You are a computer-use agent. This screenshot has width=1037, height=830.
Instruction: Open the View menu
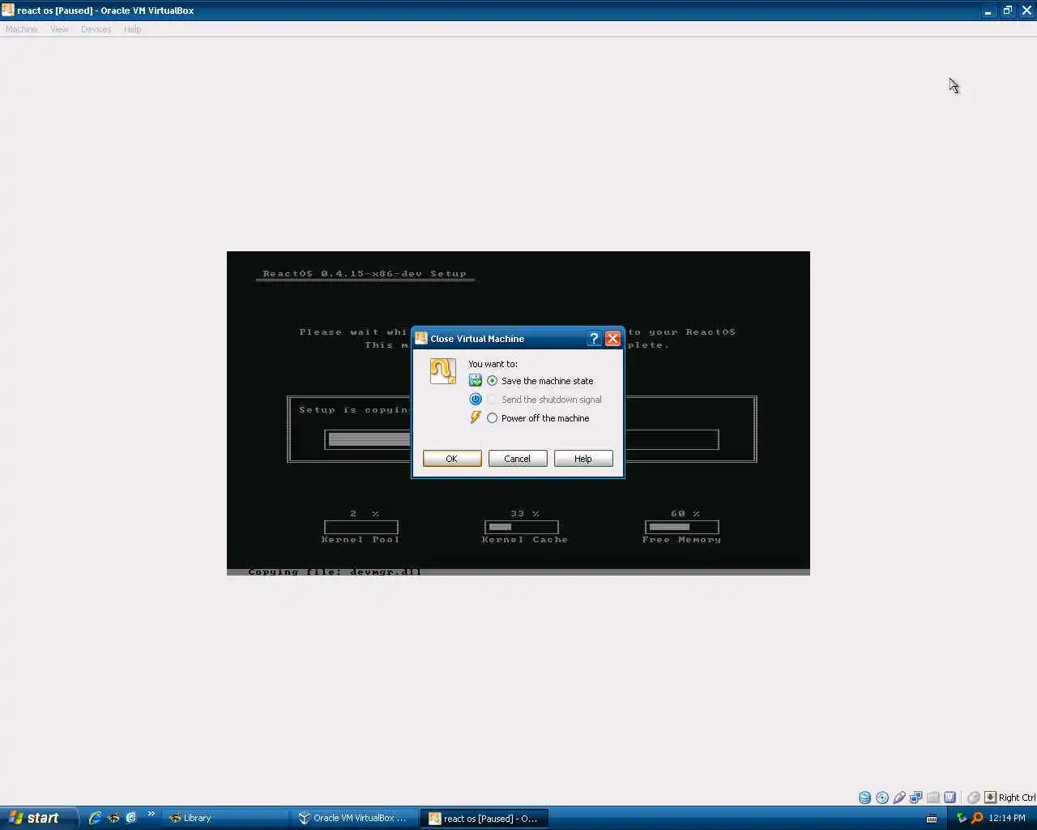(x=59, y=29)
